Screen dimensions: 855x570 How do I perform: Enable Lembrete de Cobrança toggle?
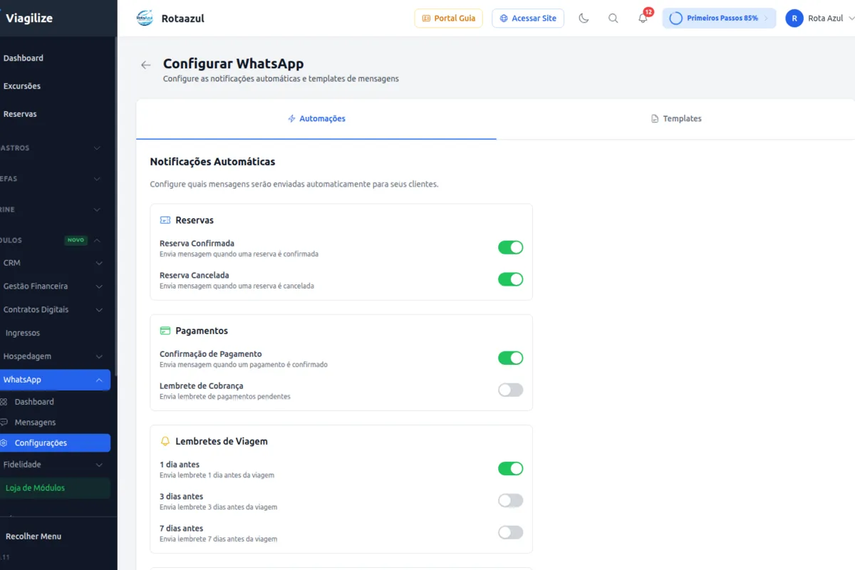(x=510, y=390)
